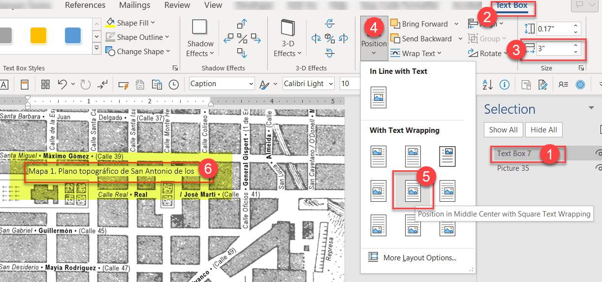Screen dimensions: 602x282
Task: Switch to Review tab
Action: pyautogui.click(x=177, y=5)
